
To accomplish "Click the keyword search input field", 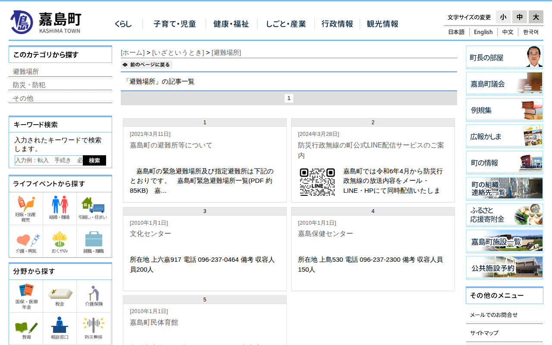I will pos(49,160).
